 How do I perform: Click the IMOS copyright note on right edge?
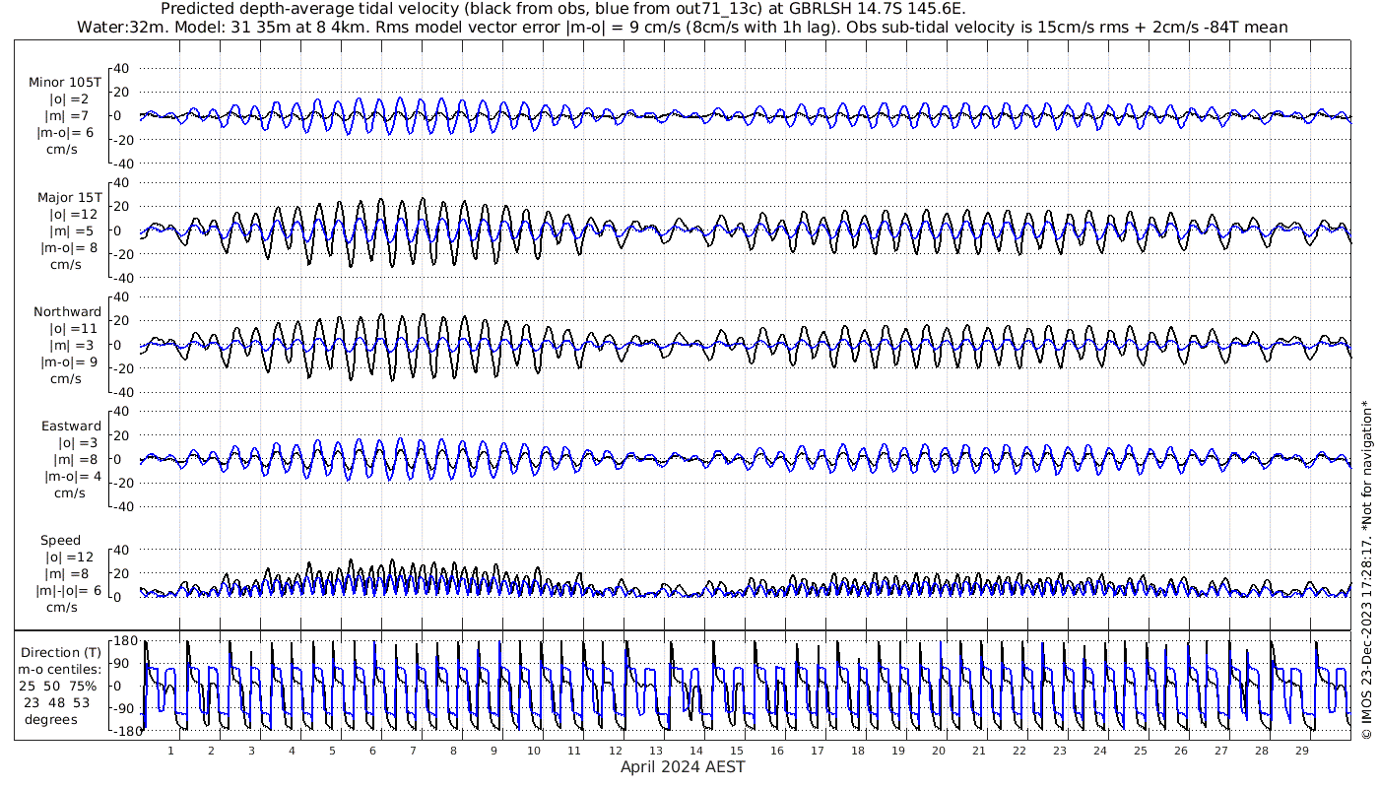(x=1365, y=569)
